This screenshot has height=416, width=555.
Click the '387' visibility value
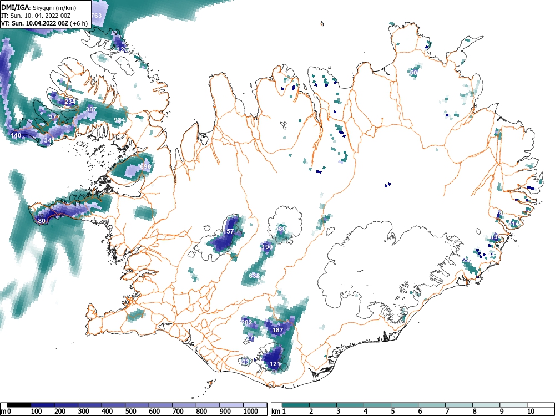pos(91,109)
